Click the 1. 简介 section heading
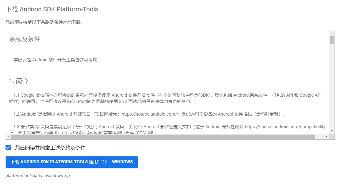Screen dimensions: 338x187 coord(19,81)
